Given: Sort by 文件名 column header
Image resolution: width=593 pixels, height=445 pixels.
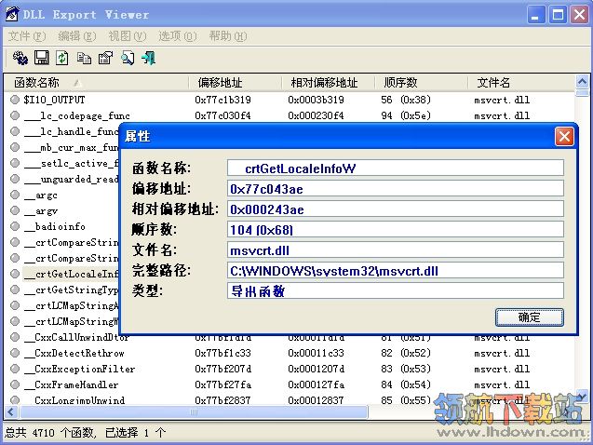Looking at the screenshot, I should (521, 83).
